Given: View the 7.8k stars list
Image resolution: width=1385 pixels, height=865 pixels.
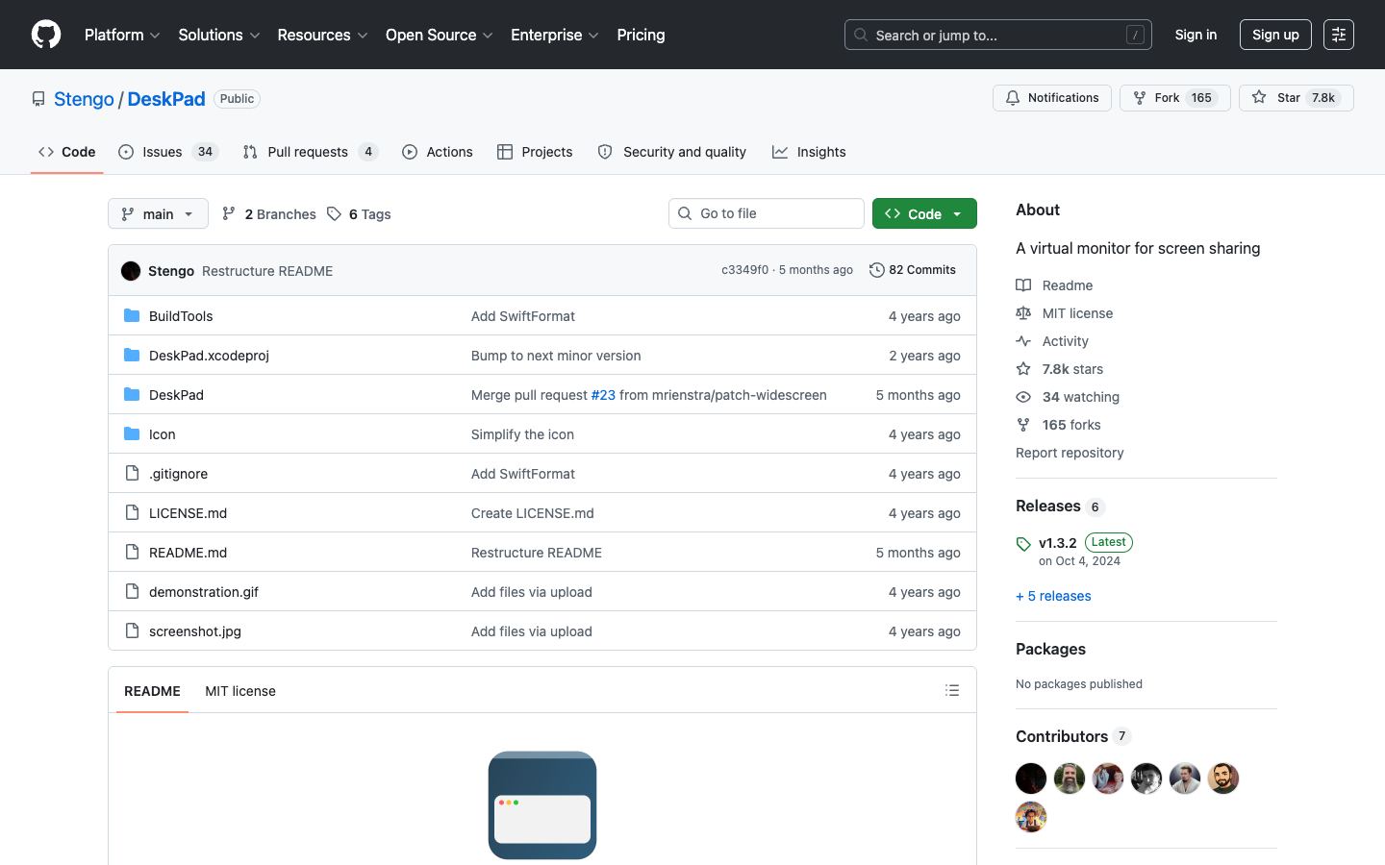Looking at the screenshot, I should coord(1060,369).
